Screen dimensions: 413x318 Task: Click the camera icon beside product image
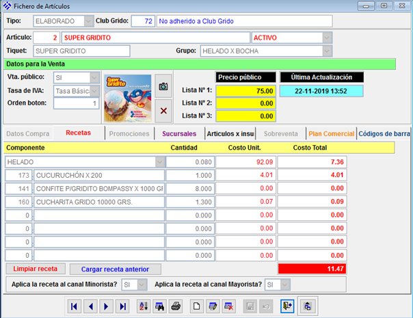pos(163,86)
